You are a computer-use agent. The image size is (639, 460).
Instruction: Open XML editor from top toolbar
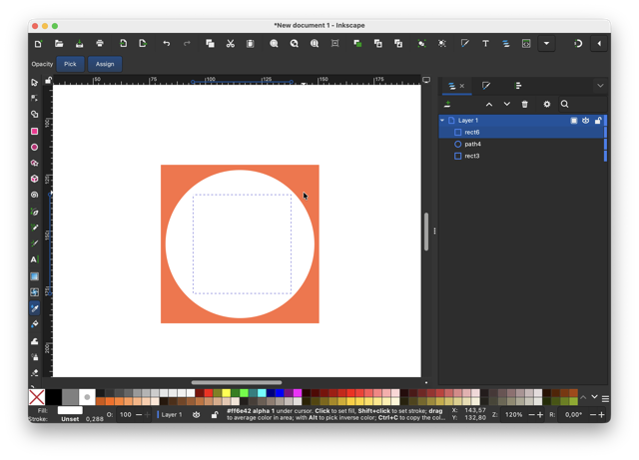[526, 44]
